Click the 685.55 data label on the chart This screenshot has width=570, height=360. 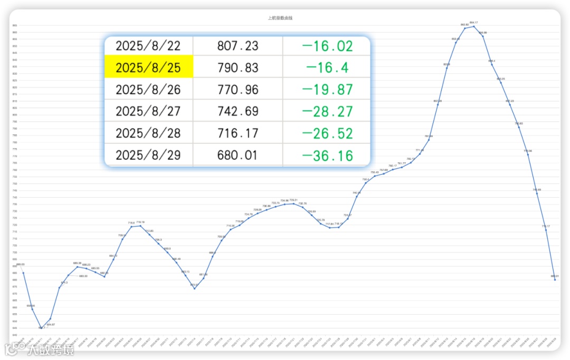95,268
